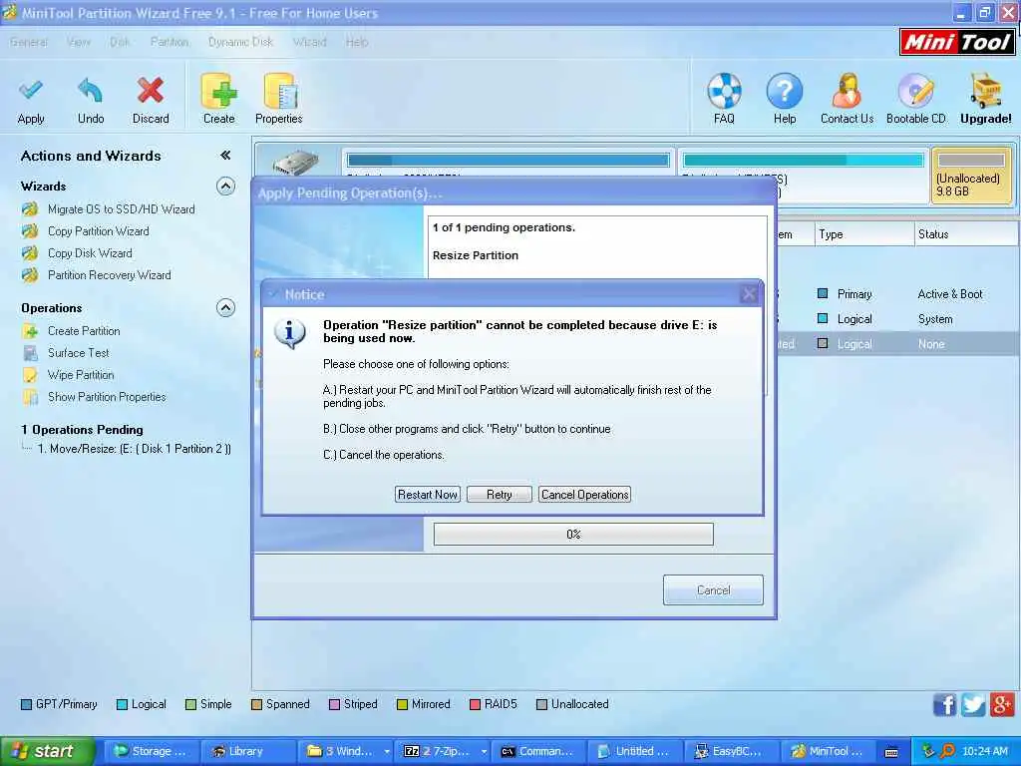Select the Primary Active & Boot row

point(898,294)
